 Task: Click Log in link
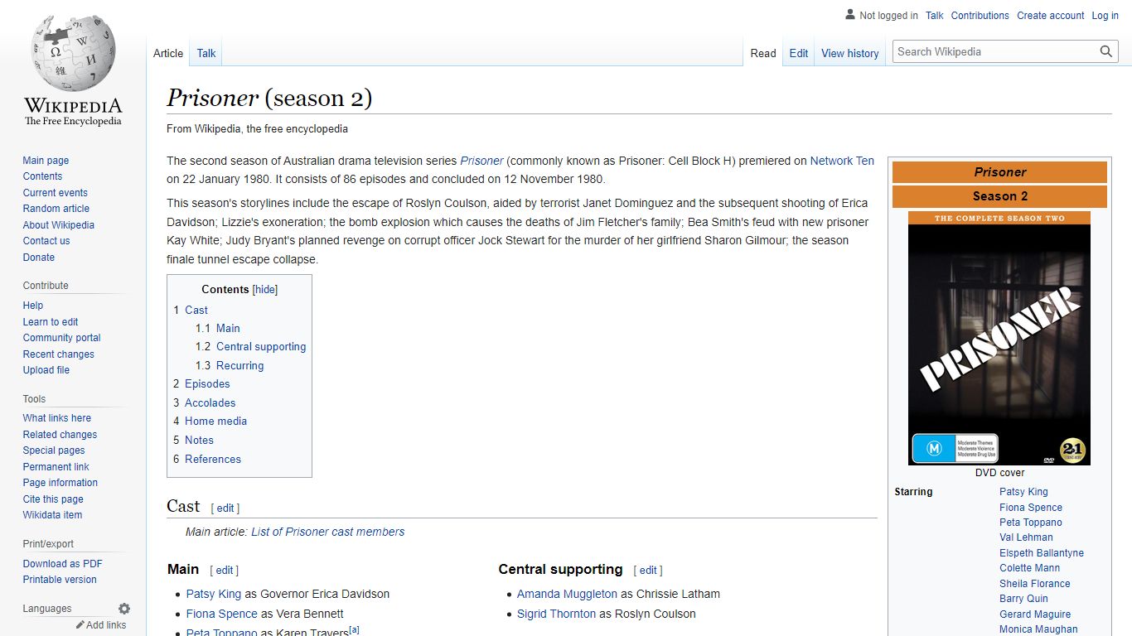(x=1105, y=16)
